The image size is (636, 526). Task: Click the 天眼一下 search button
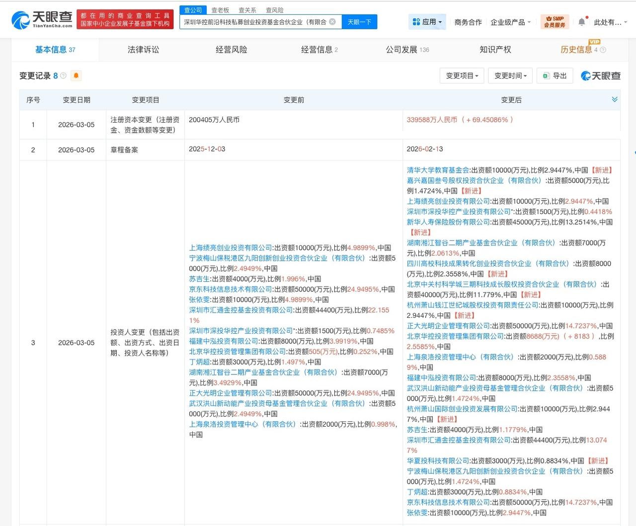[x=359, y=22]
